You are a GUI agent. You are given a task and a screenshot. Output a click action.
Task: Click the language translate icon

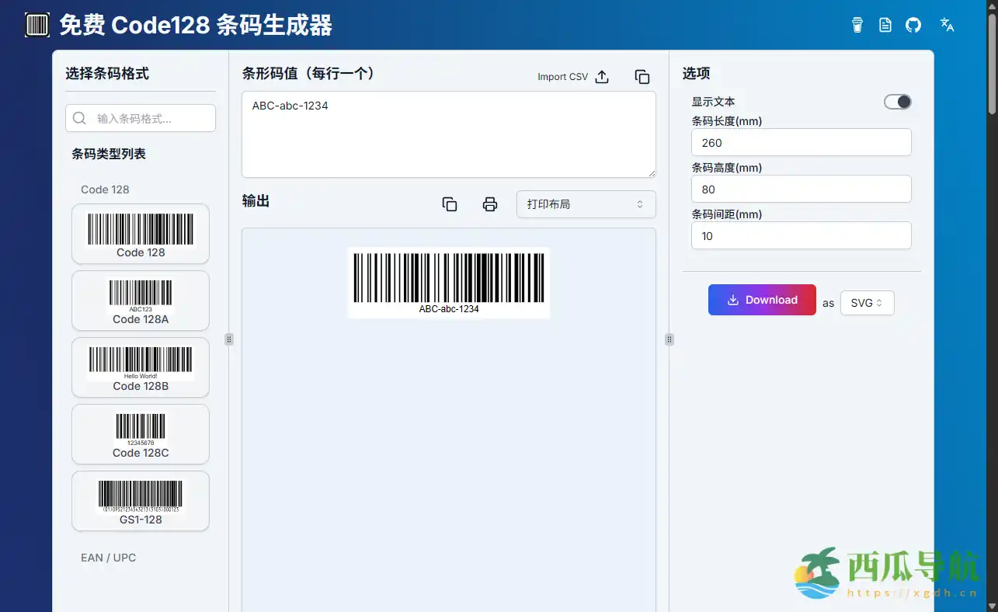coord(947,24)
